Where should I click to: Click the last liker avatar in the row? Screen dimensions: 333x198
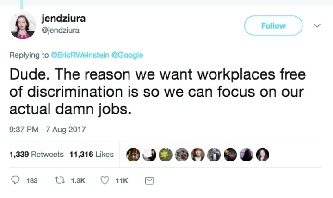point(263,155)
